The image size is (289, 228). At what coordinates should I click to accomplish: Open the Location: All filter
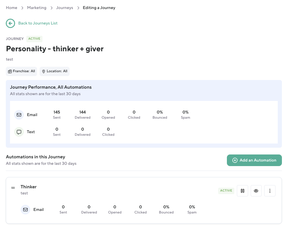(x=54, y=71)
